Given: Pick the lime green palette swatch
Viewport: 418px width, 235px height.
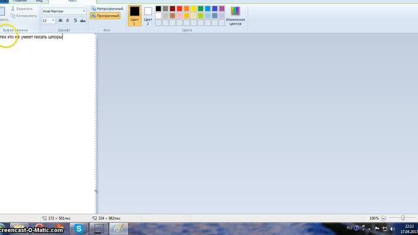Looking at the screenshot, I should pos(201,16).
